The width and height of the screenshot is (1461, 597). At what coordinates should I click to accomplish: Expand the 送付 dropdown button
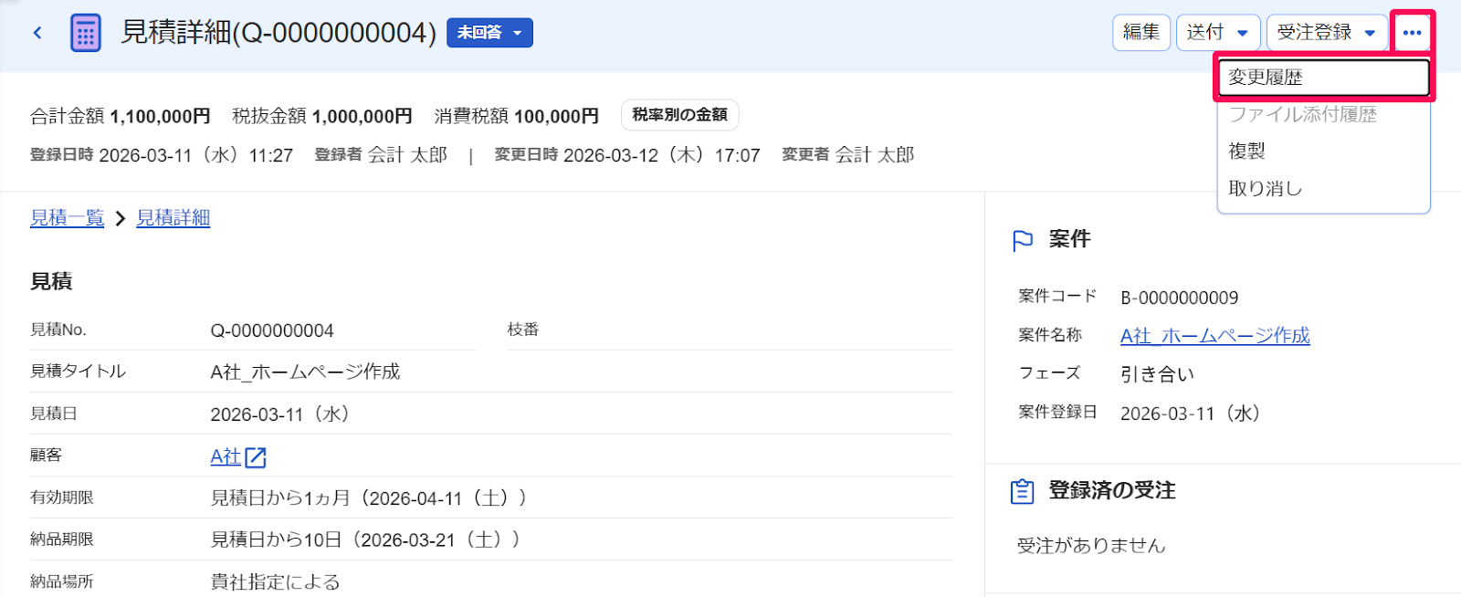click(1218, 33)
